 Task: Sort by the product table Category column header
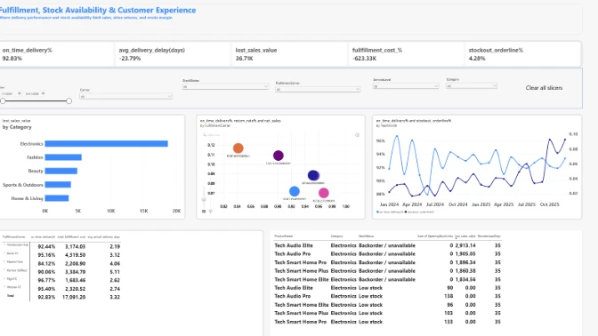336,236
